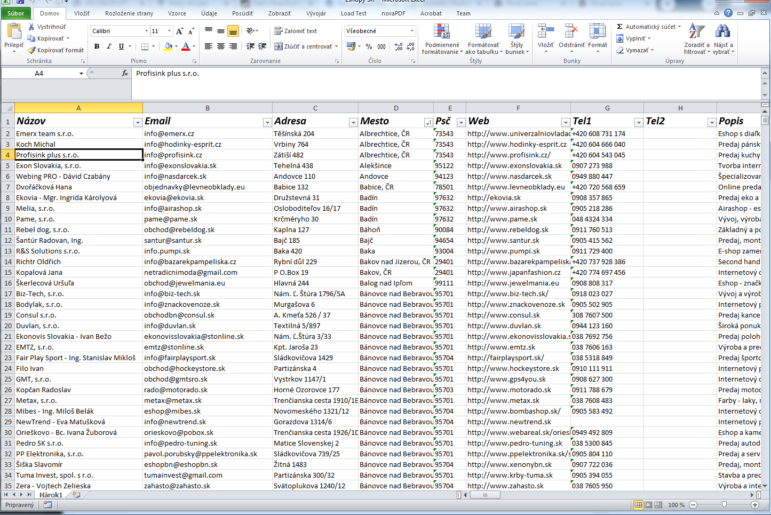
Task: Open the Web column filter dropdown
Action: click(565, 123)
